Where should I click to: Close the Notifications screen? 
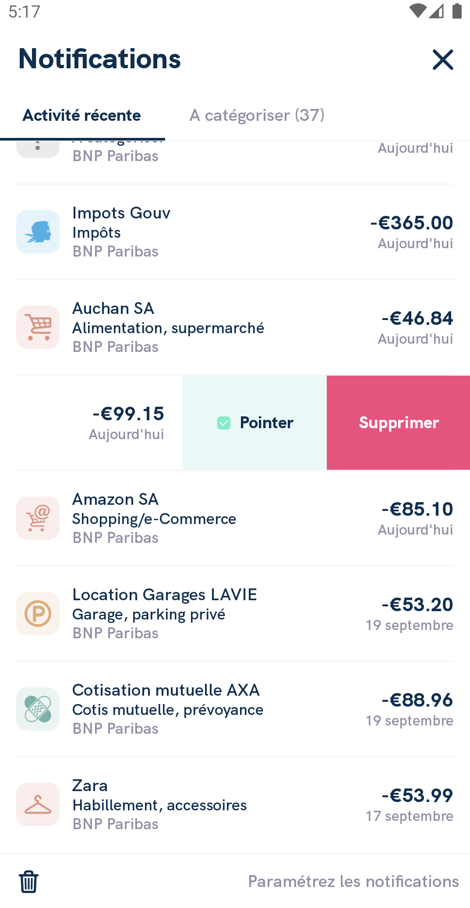click(443, 60)
